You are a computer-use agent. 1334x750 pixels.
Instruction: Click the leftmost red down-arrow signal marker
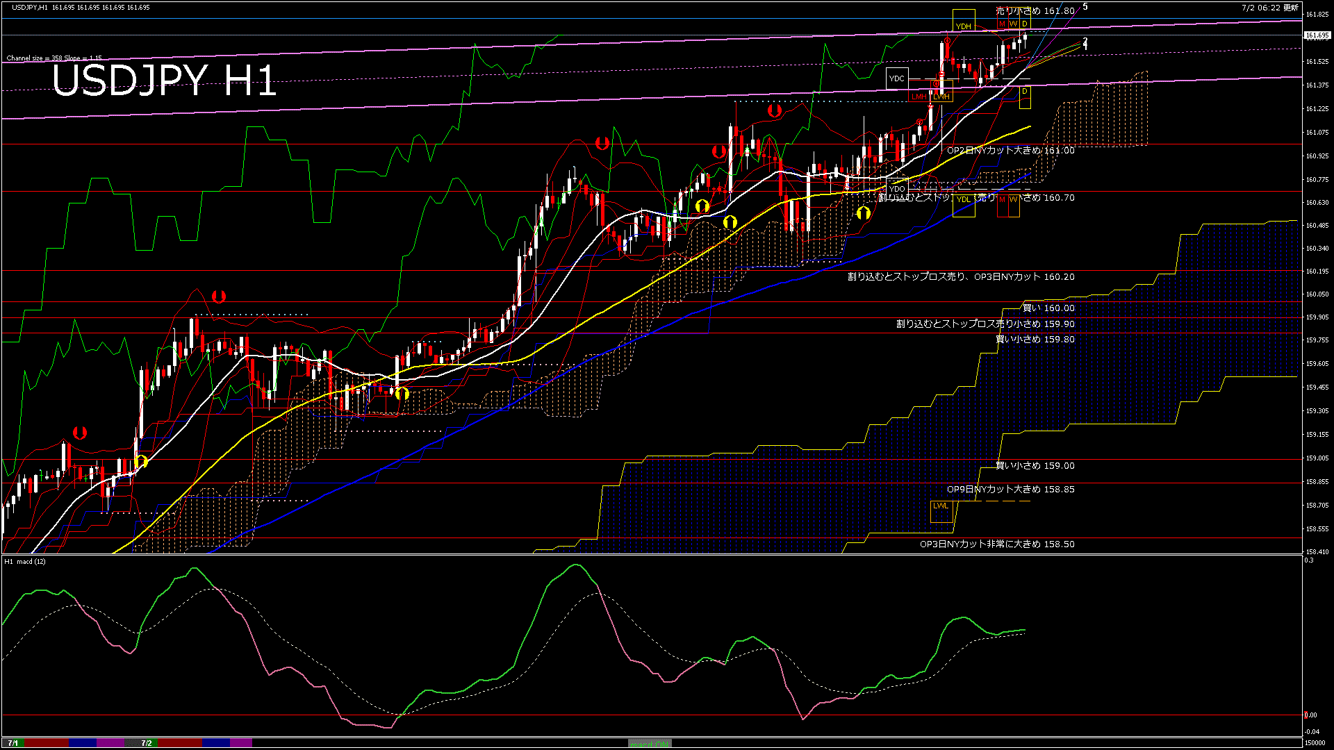[x=80, y=433]
